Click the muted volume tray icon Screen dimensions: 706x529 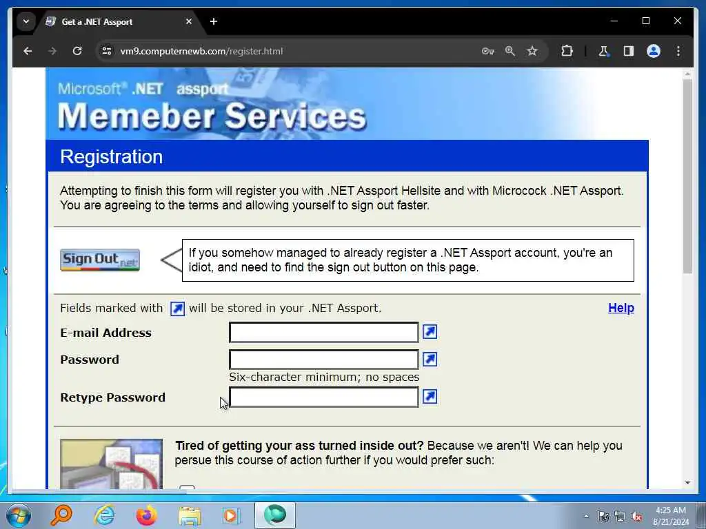click(x=636, y=516)
